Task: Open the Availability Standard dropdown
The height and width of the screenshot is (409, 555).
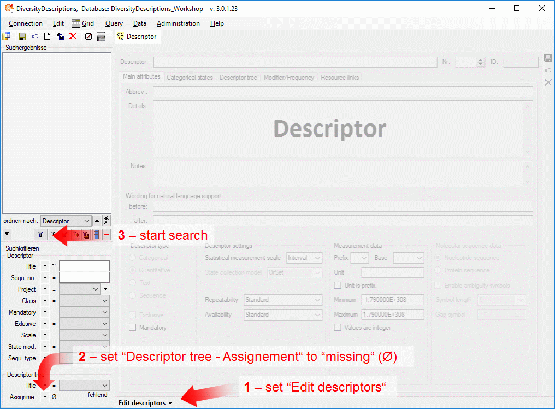Action: 283,315
